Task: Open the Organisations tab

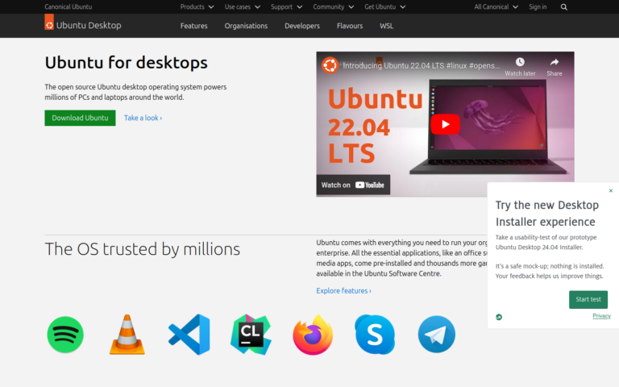Action: pyautogui.click(x=246, y=26)
